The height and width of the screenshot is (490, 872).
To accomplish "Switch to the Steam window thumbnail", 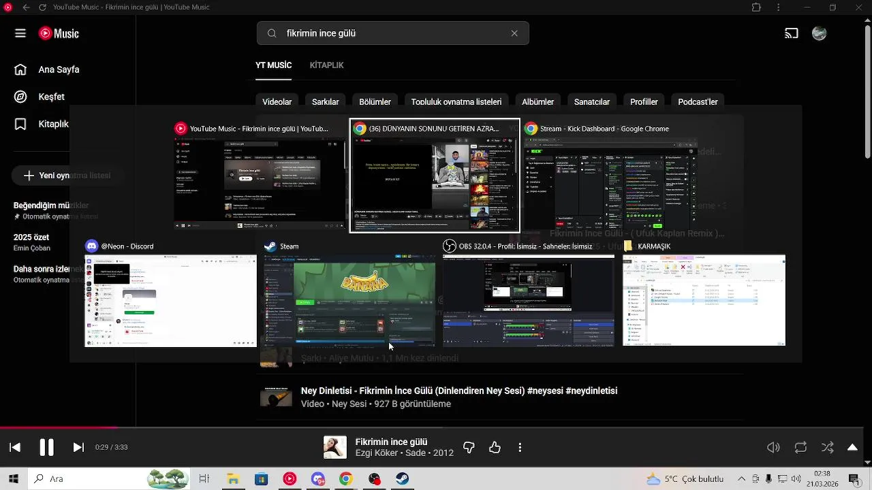I will (349, 301).
